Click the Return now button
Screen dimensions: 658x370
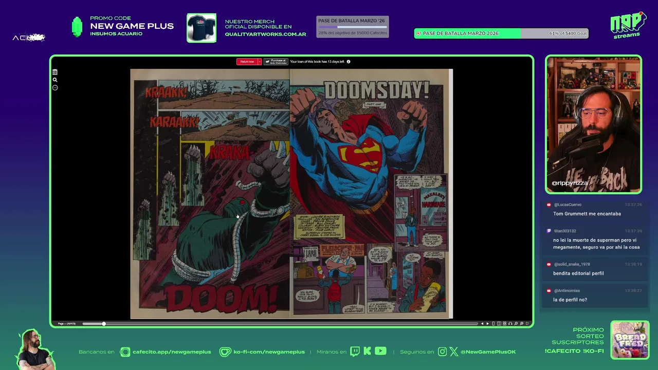(x=247, y=62)
